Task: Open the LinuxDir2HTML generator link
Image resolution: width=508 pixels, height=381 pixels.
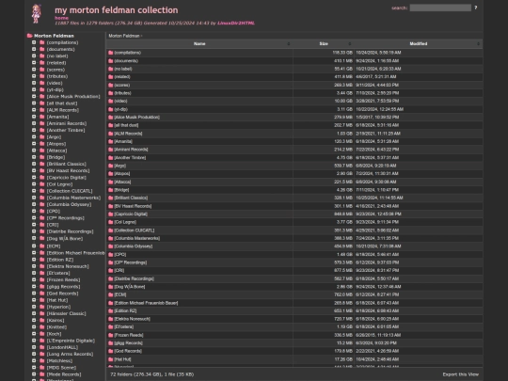Action: (236, 23)
